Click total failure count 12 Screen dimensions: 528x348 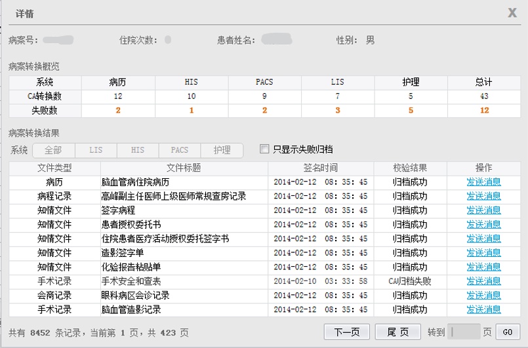click(x=484, y=110)
